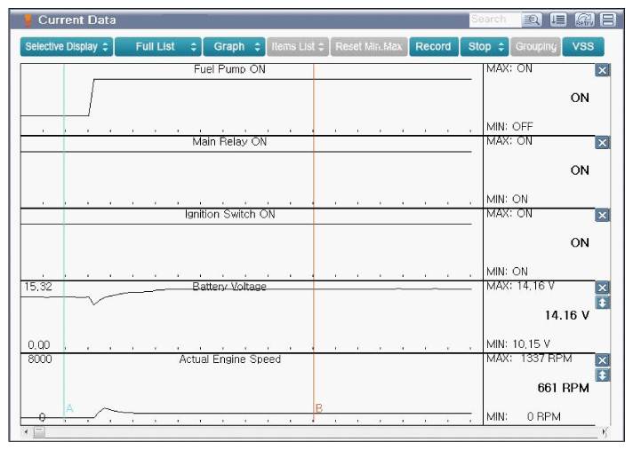
Task: Open the list view icon in title bar
Action: click(558, 20)
